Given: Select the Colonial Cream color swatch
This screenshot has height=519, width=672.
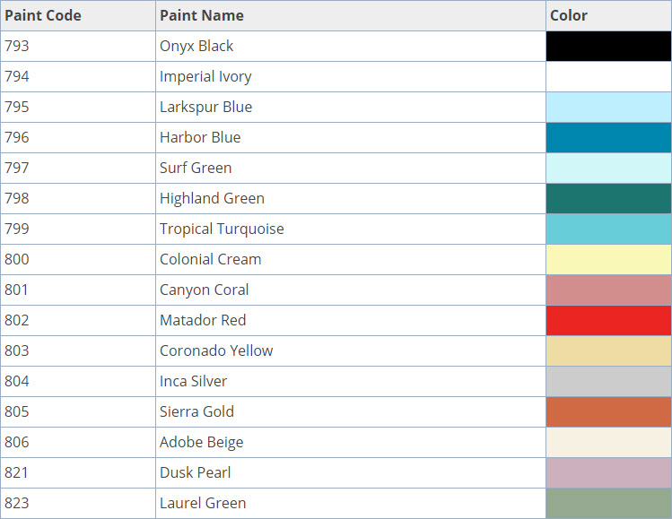Looking at the screenshot, I should pyautogui.click(x=608, y=260).
